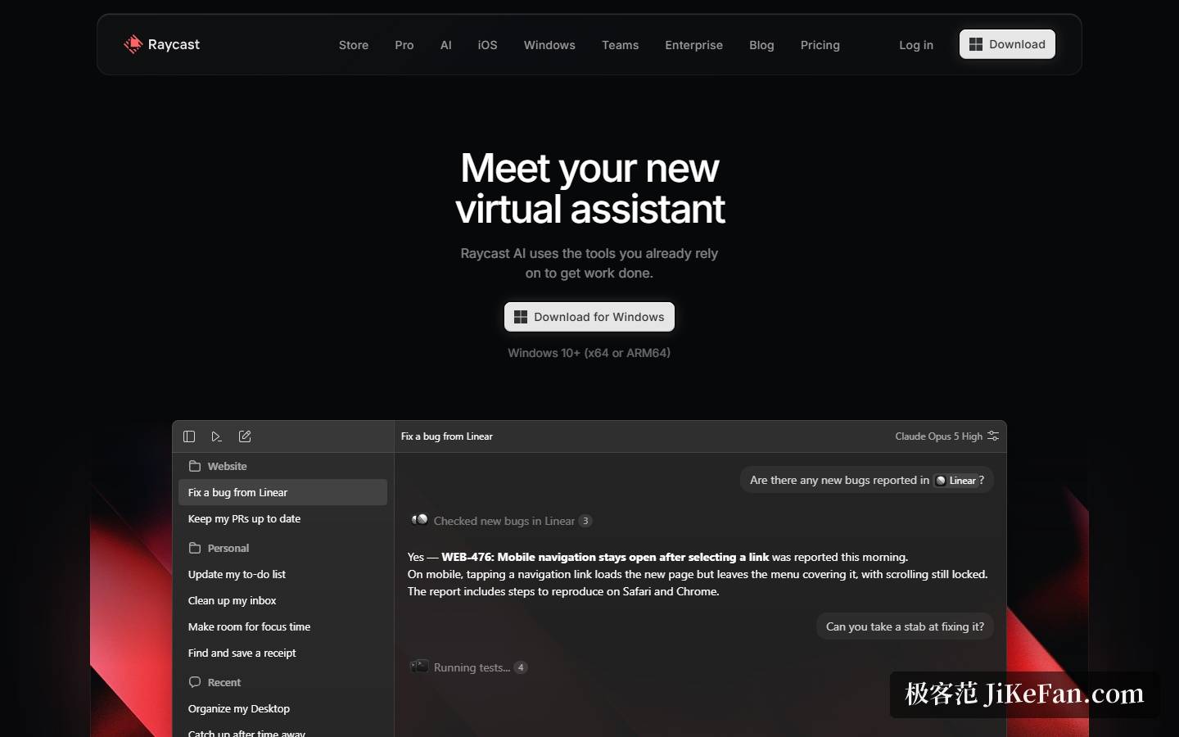Screen dimensions: 1179x737
Task: Click the Recent chat bubble icon
Action: (x=195, y=682)
